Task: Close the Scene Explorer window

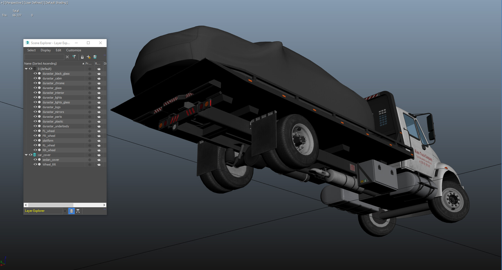Action: (100, 43)
